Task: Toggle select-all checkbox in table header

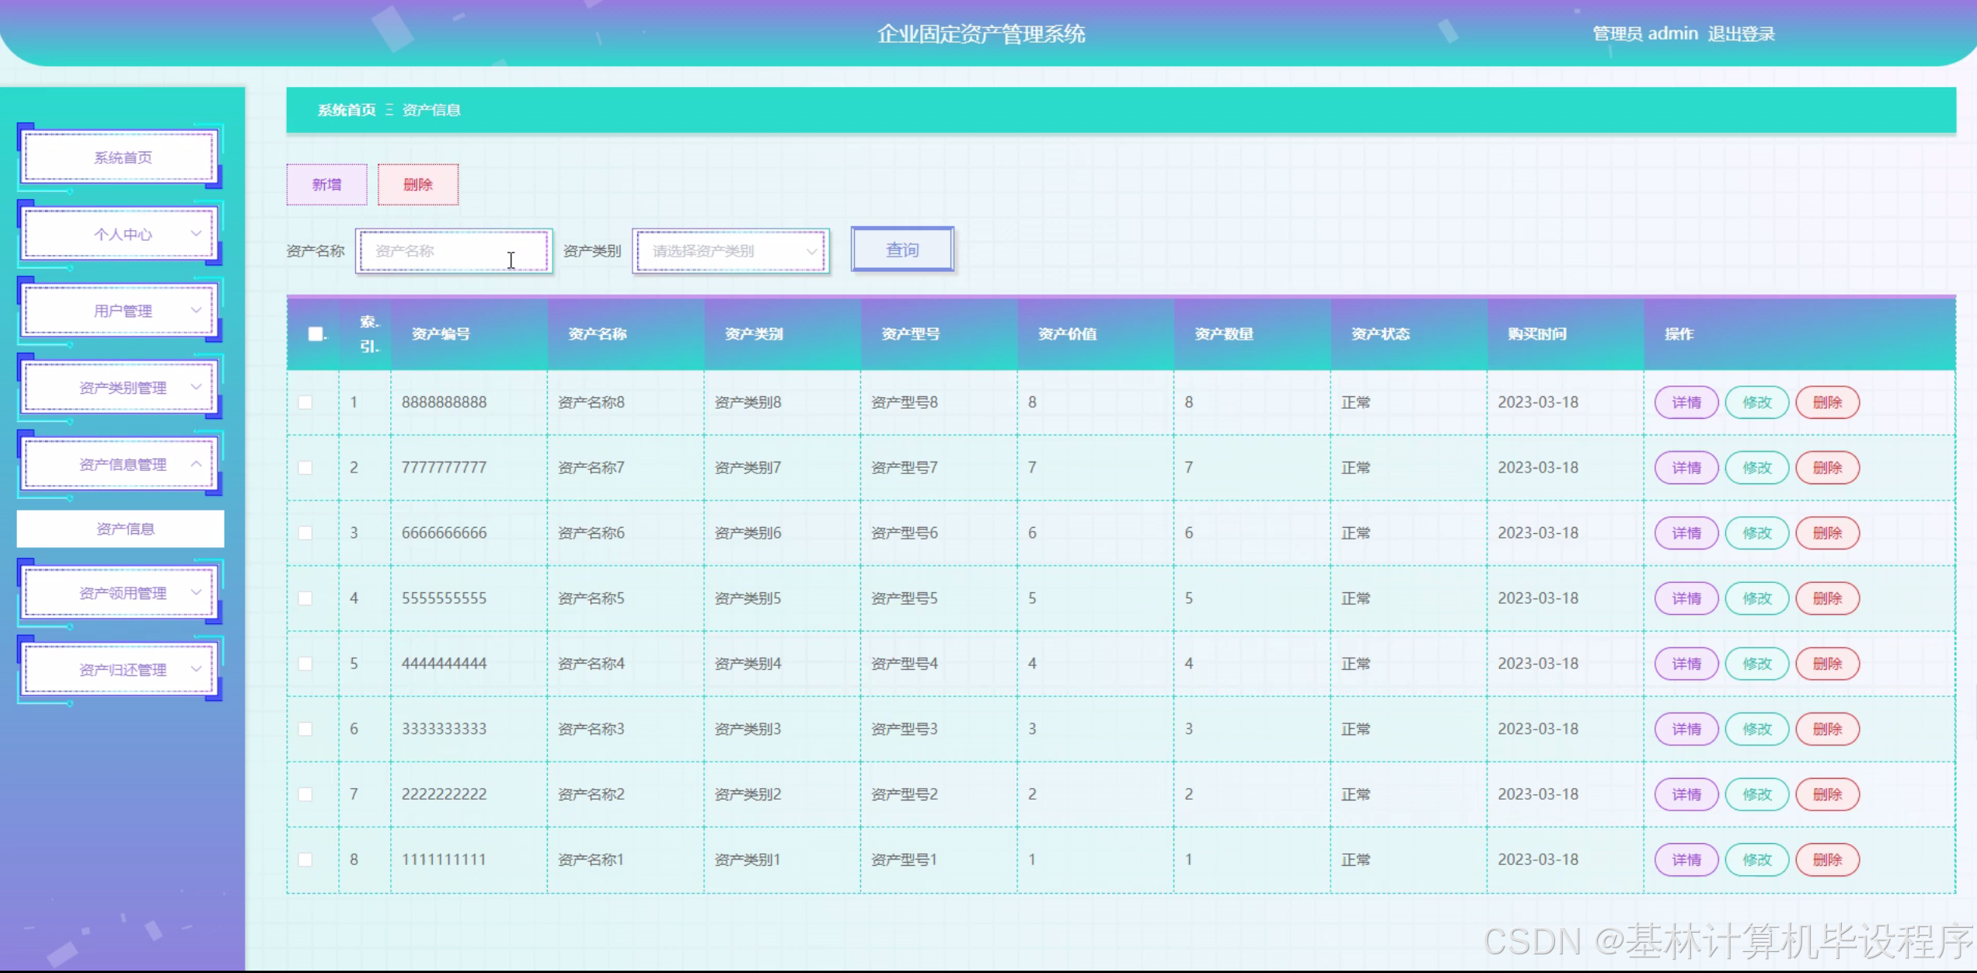Action: pyautogui.click(x=316, y=334)
